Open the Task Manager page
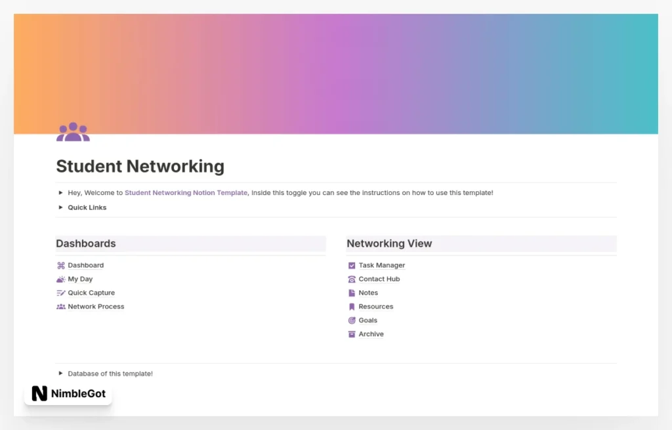Image resolution: width=672 pixels, height=430 pixels. tap(382, 265)
